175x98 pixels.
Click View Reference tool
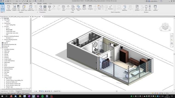click(x=125, y=8)
